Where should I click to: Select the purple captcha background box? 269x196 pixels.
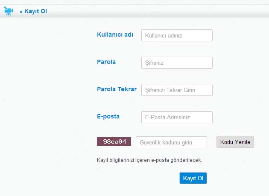[114, 141]
